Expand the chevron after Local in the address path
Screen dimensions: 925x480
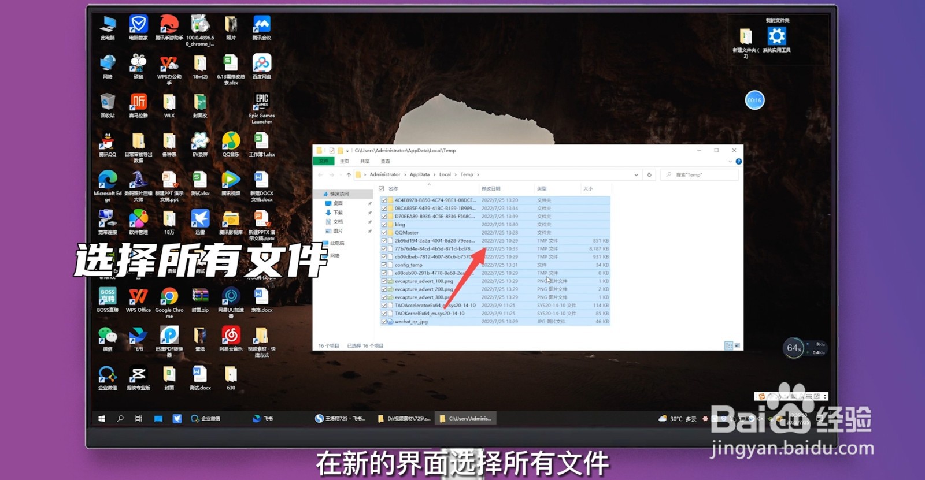(456, 174)
